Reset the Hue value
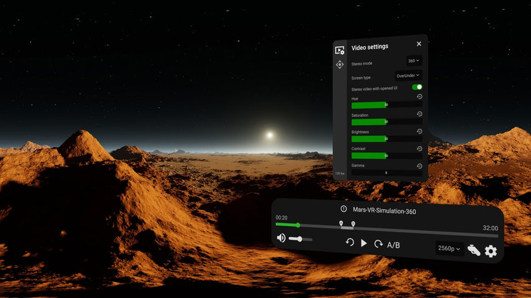The image size is (531, 298). click(x=419, y=96)
